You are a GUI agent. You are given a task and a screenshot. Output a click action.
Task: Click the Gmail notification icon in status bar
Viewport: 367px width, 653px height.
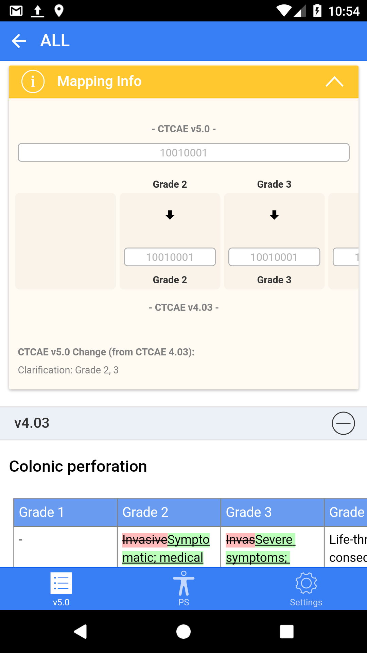click(15, 11)
